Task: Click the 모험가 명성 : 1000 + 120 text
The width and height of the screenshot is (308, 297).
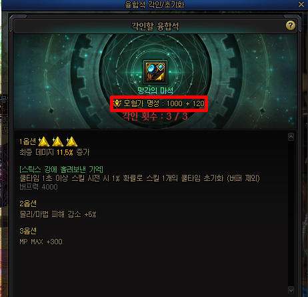Action: (x=164, y=103)
